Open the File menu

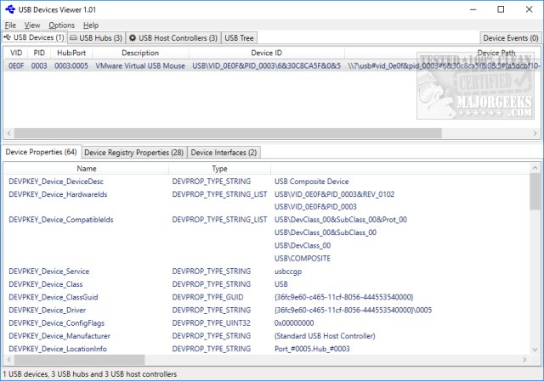[10, 25]
